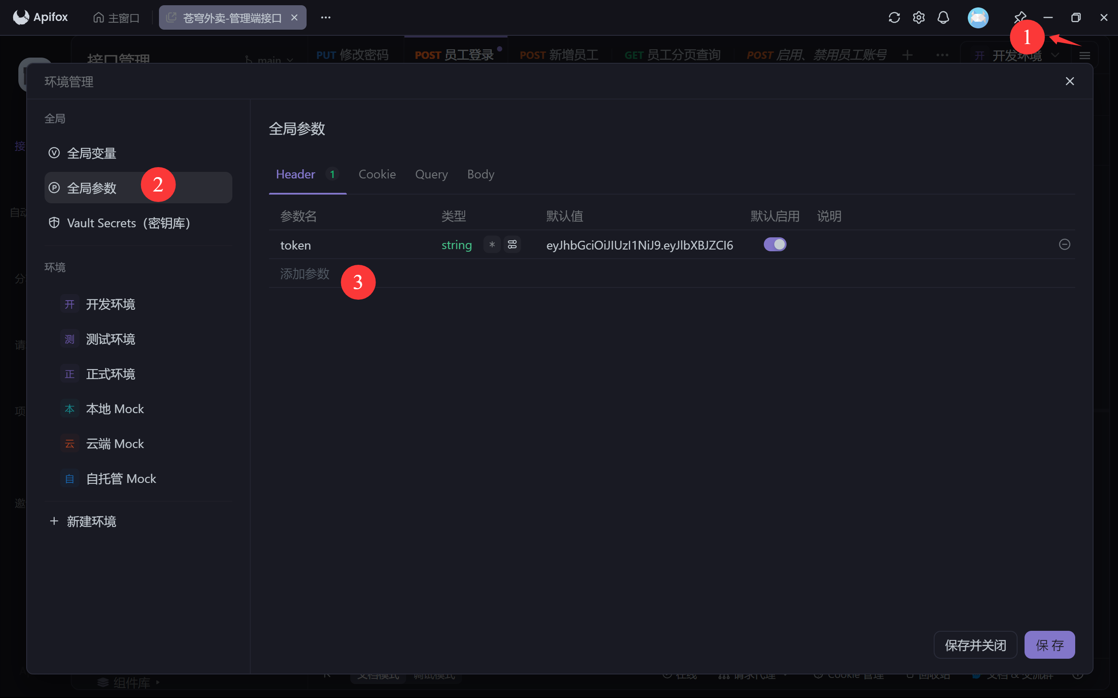Viewport: 1118px width, 698px height.
Task: Open the string type dropdown for token
Action: click(456, 245)
